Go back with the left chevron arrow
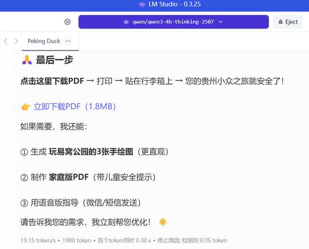Screen dimensions: 309x249 pyautogui.click(x=5, y=41)
